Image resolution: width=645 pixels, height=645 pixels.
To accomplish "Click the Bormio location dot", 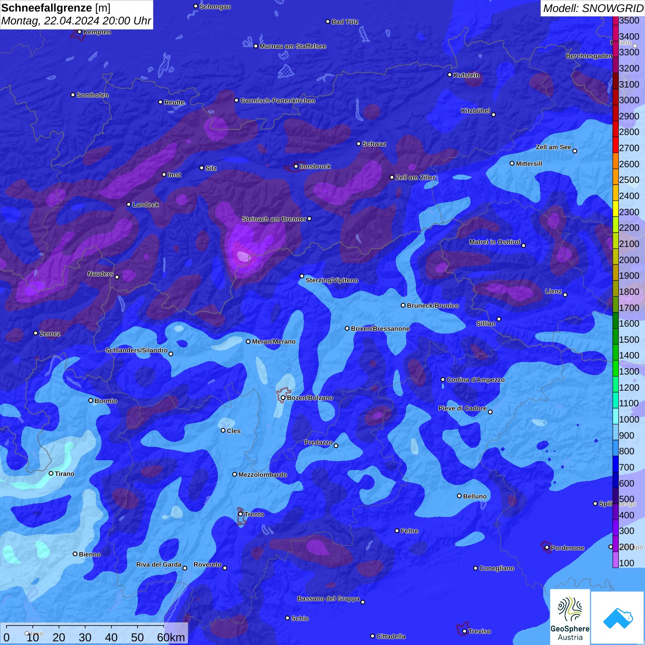I will click(x=91, y=400).
